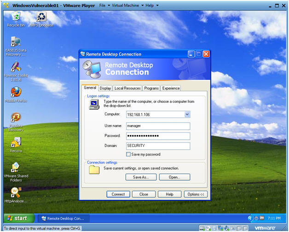Click the folder icon in Connection settings

[94, 170]
